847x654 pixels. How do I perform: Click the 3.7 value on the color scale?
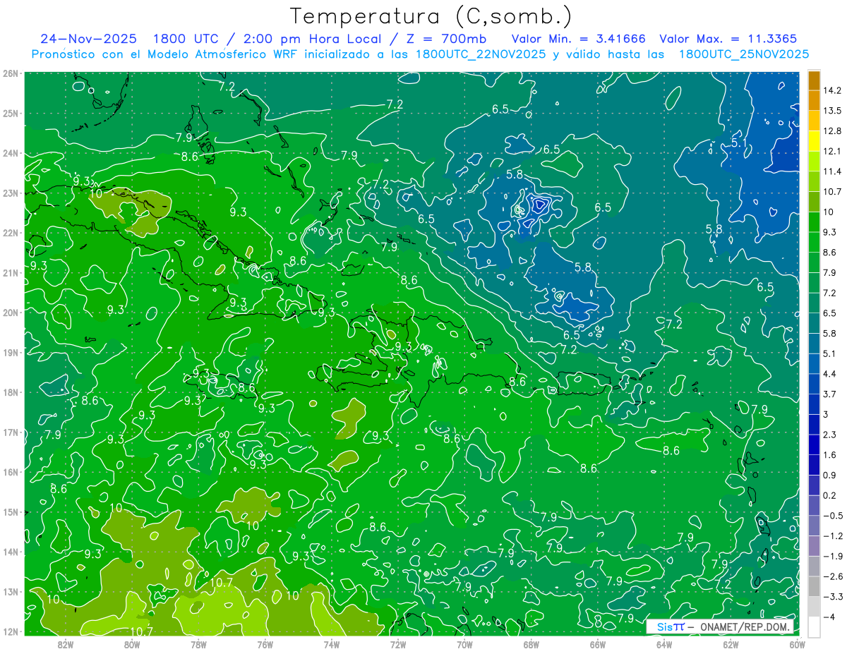coord(829,394)
